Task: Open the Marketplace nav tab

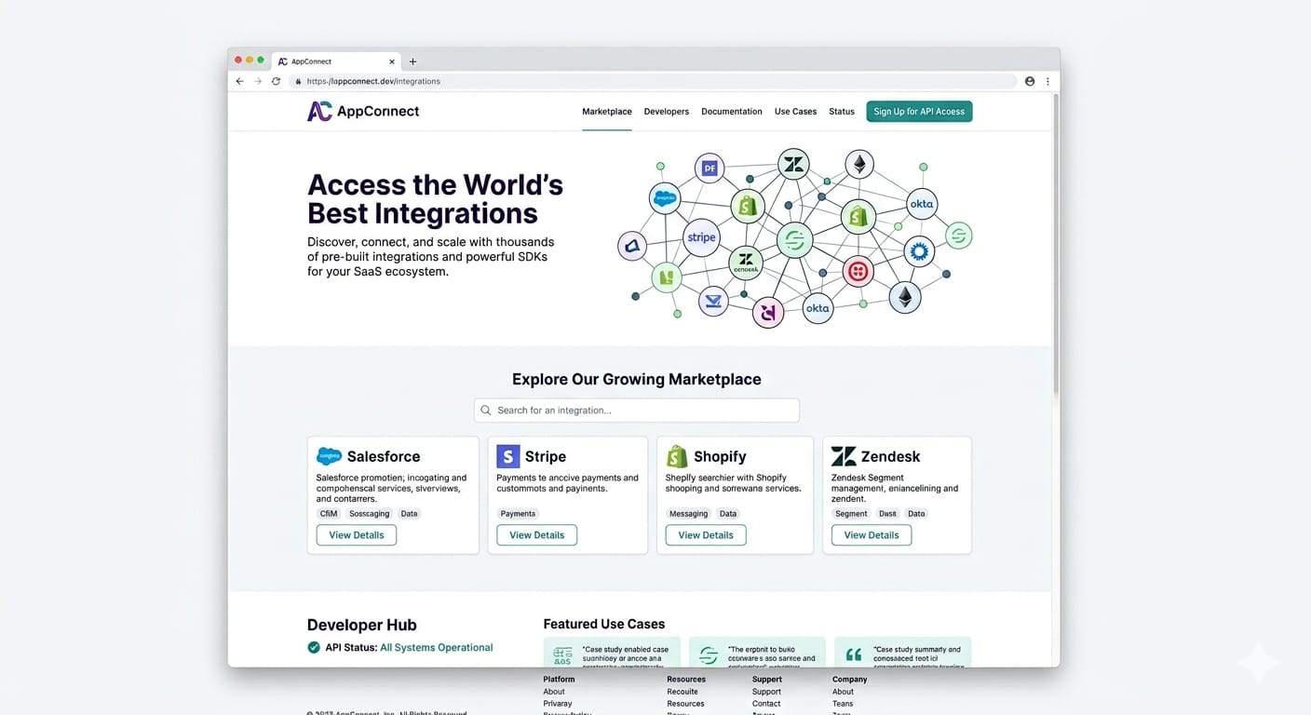Action: click(606, 112)
